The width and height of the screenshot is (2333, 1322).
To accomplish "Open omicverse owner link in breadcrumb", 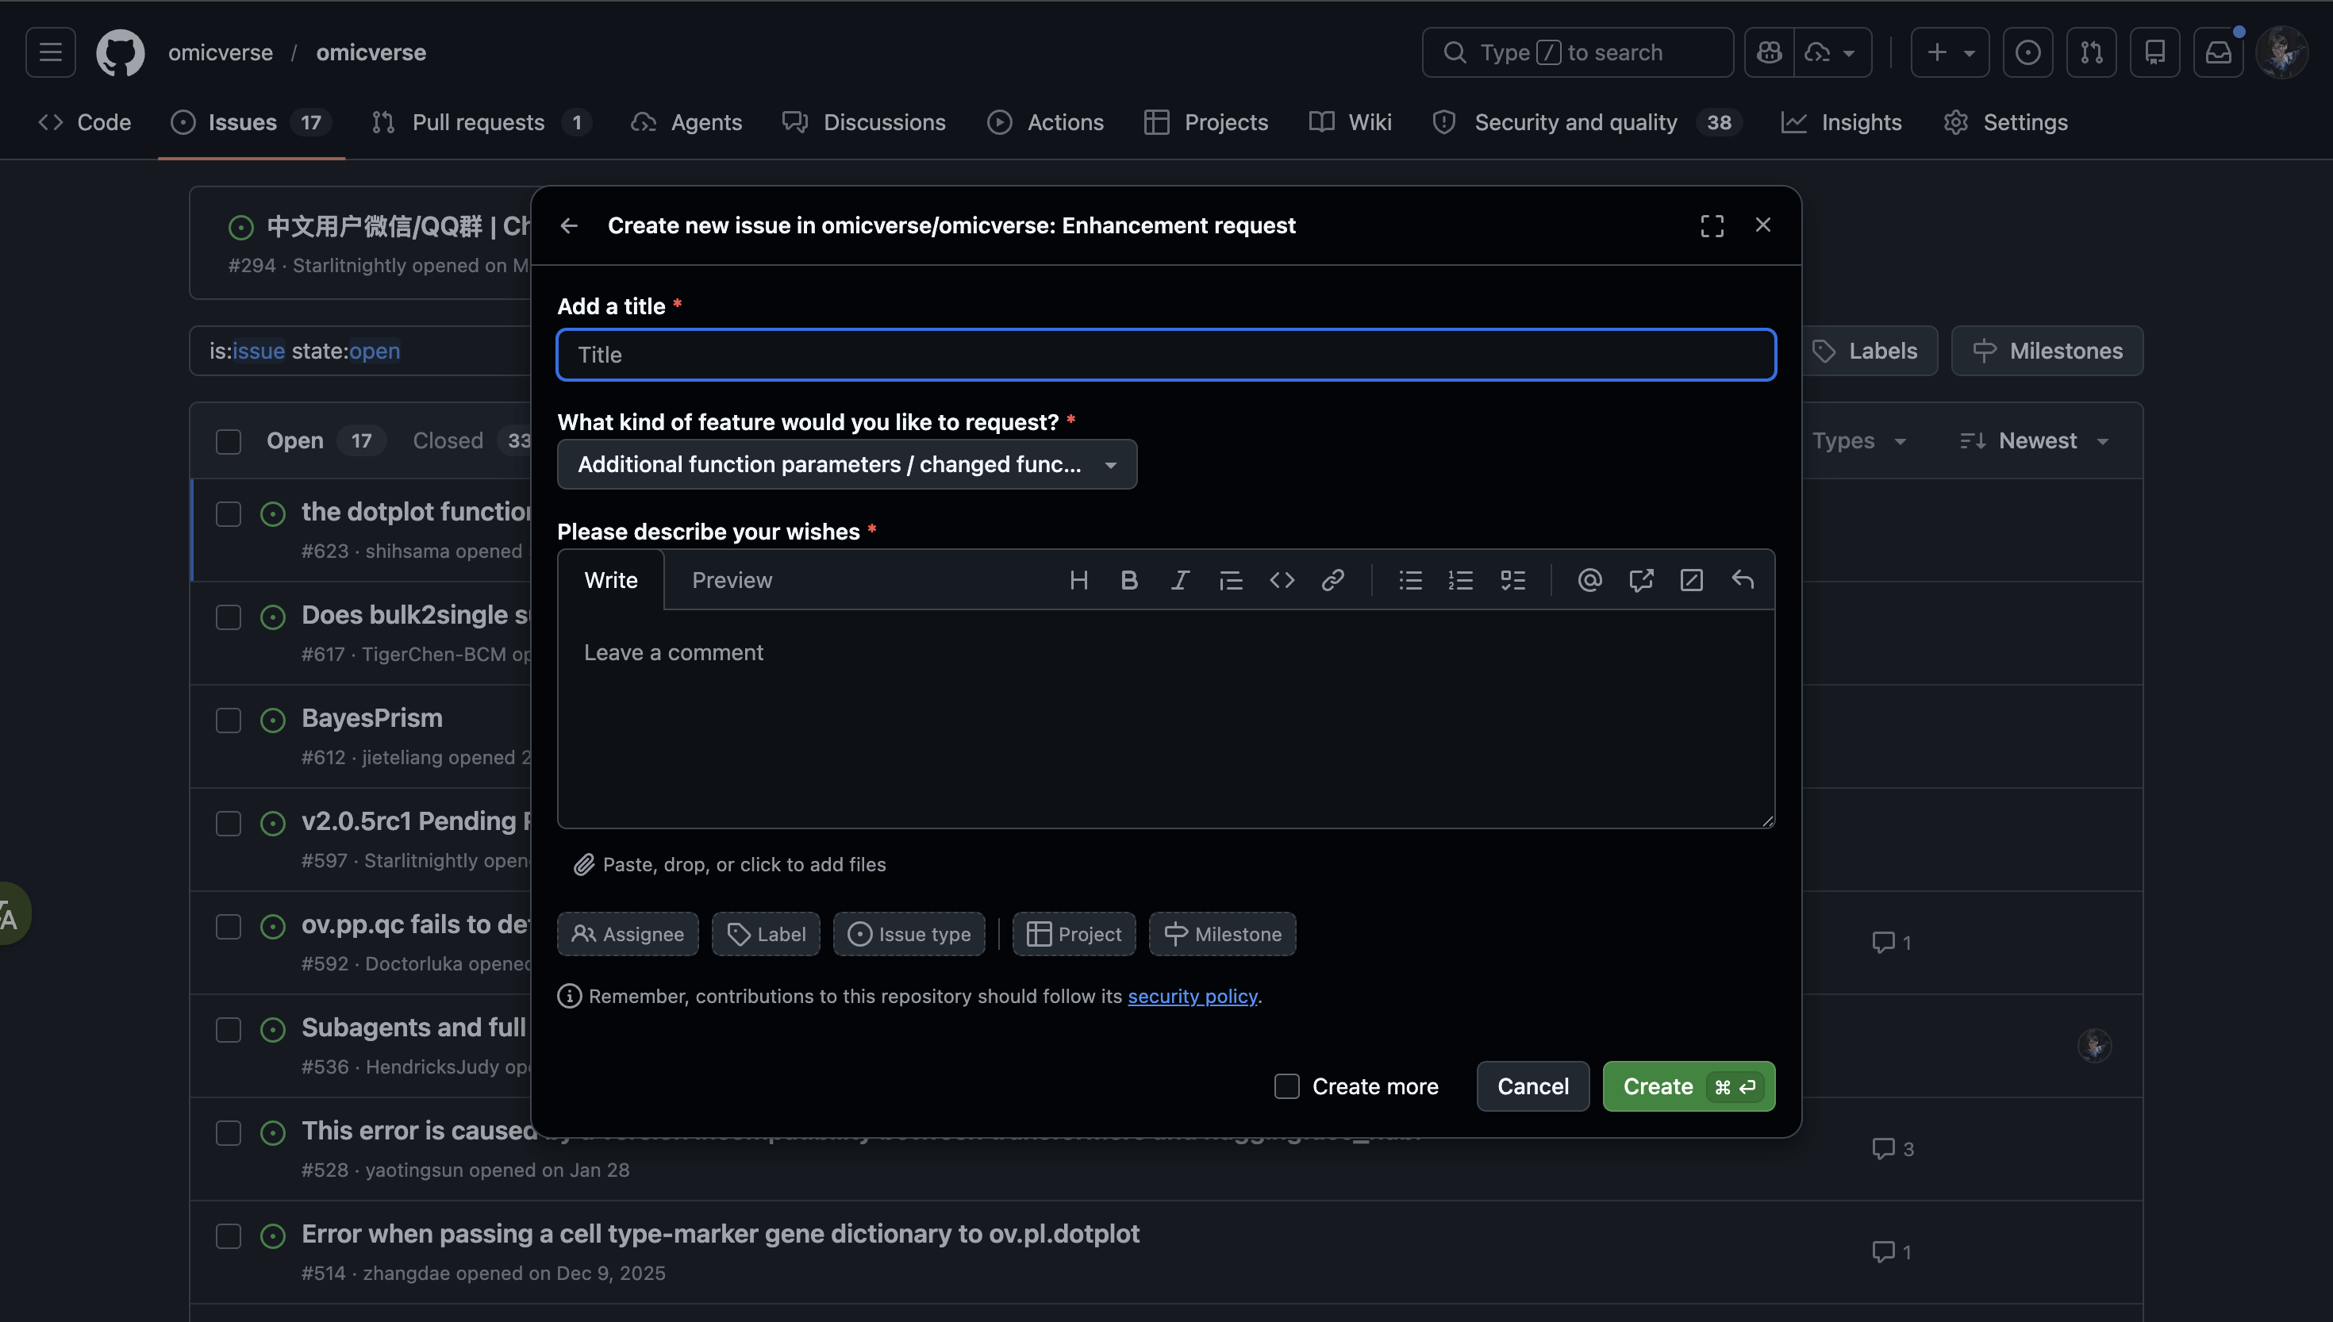I will pos(220,52).
